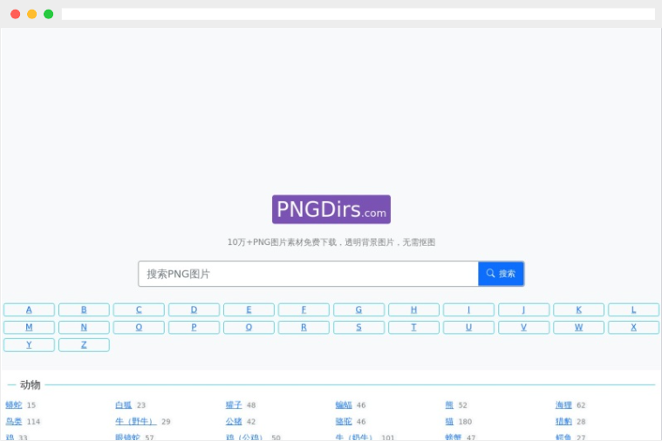Image resolution: width=662 pixels, height=441 pixels.
Task: Click the N letter button
Action: [84, 328]
